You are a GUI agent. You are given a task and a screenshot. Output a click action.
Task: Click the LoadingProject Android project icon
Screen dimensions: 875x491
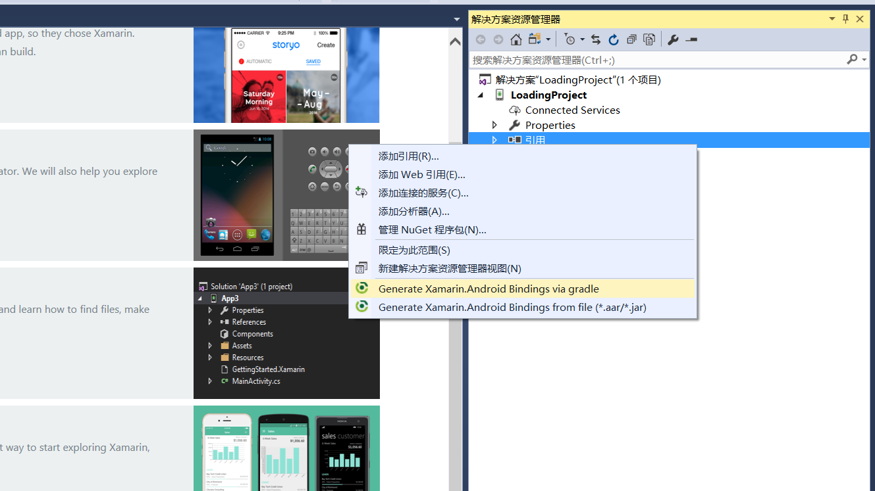point(500,95)
